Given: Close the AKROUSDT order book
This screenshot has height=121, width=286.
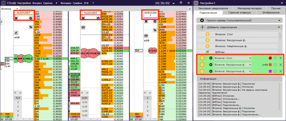Looking at the screenshot, I should 146,21.
